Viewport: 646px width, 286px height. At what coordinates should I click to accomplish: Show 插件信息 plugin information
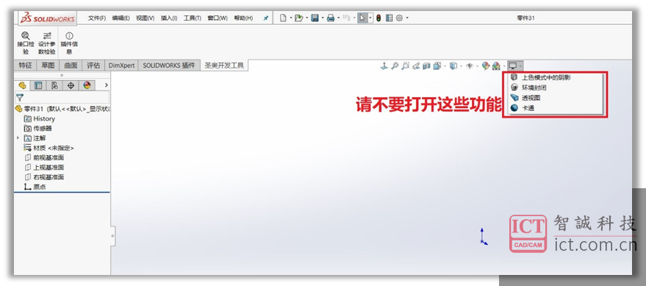click(69, 43)
